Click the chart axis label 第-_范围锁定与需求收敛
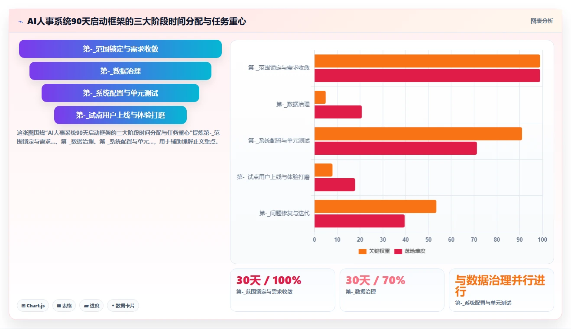The width and height of the screenshot is (571, 329). [279, 67]
